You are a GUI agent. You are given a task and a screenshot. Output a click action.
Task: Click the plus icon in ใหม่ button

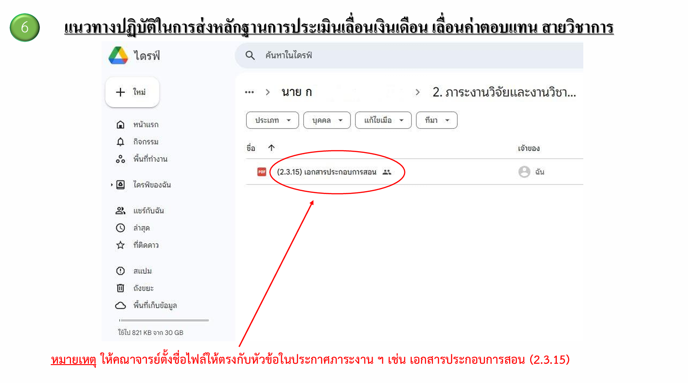tap(120, 92)
